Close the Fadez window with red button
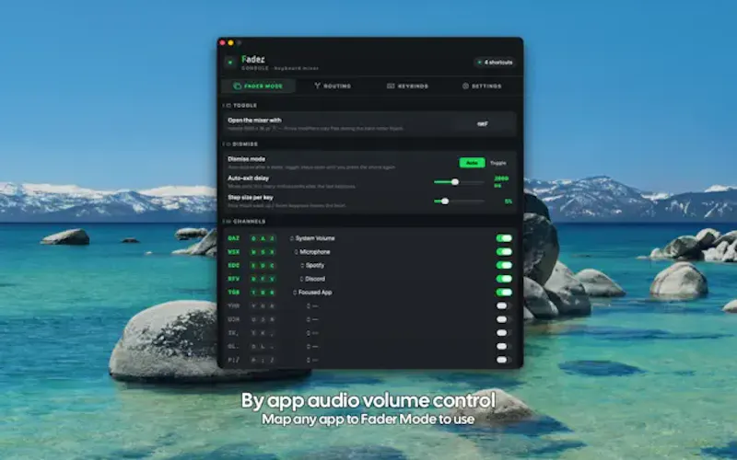 [222, 42]
